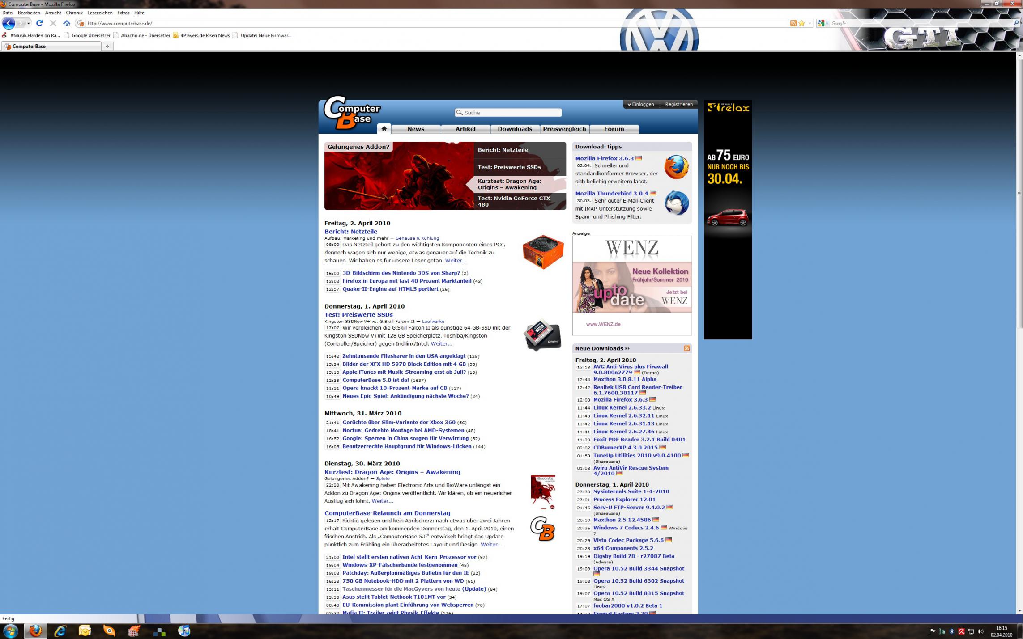Click the Home icon in Firefox toolbar

pos(67,23)
